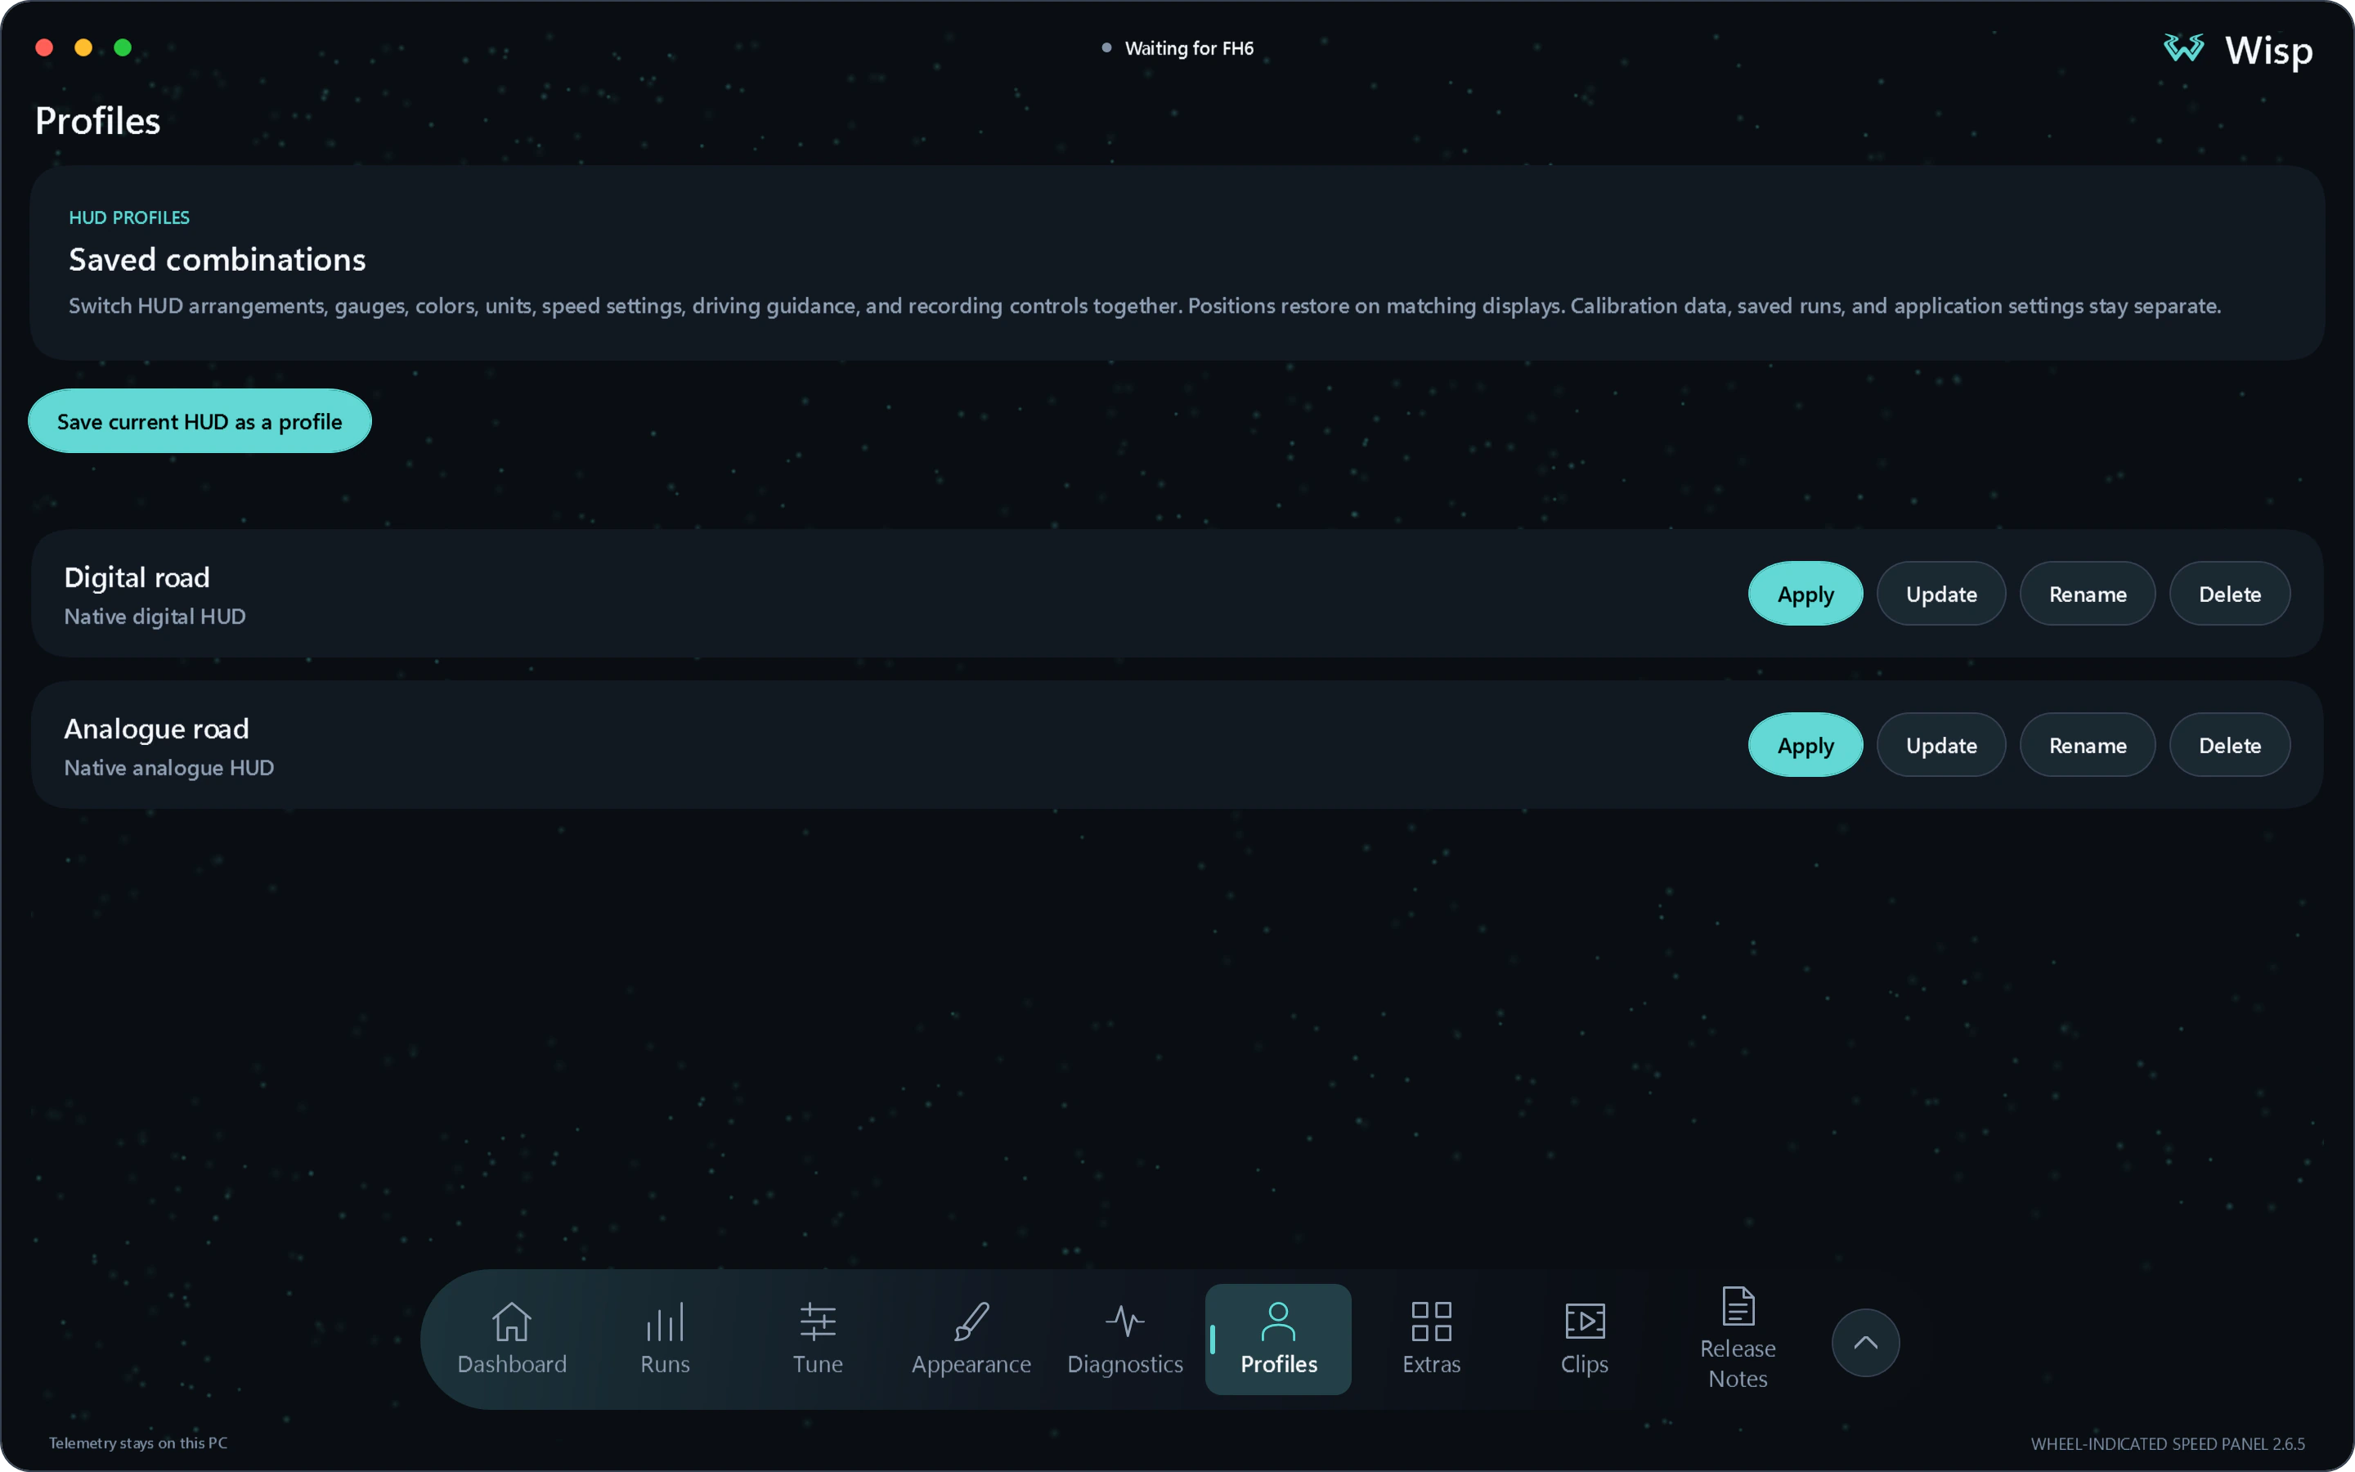Click the 'Digital road' profile name
This screenshot has height=1472, width=2355.
tap(137, 577)
